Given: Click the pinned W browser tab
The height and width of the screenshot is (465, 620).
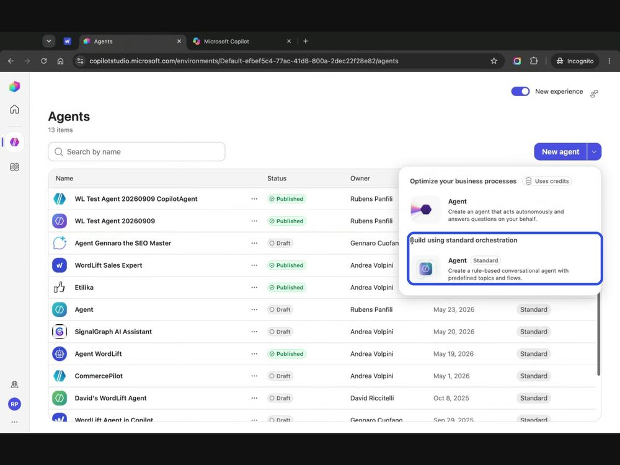Looking at the screenshot, I should pyautogui.click(x=67, y=41).
